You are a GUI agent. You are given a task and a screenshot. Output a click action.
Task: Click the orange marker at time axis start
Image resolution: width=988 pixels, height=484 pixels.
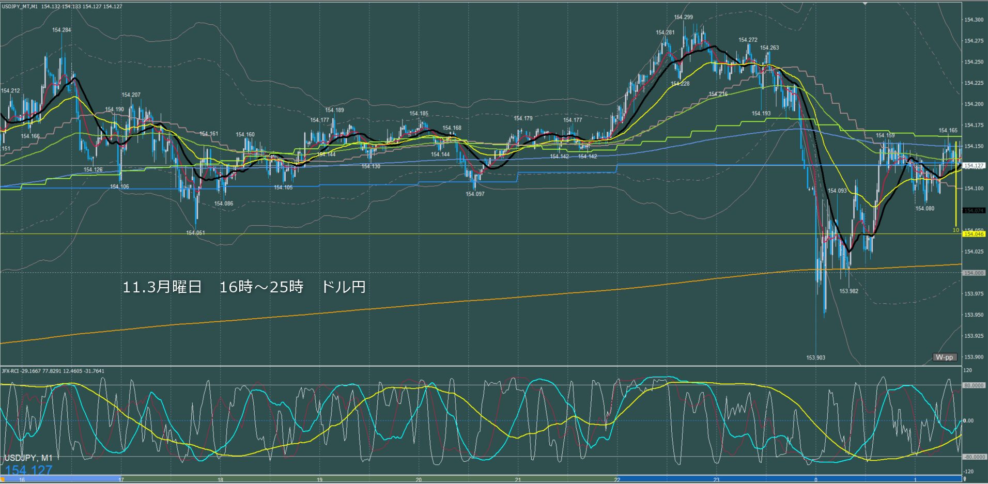point(2,480)
